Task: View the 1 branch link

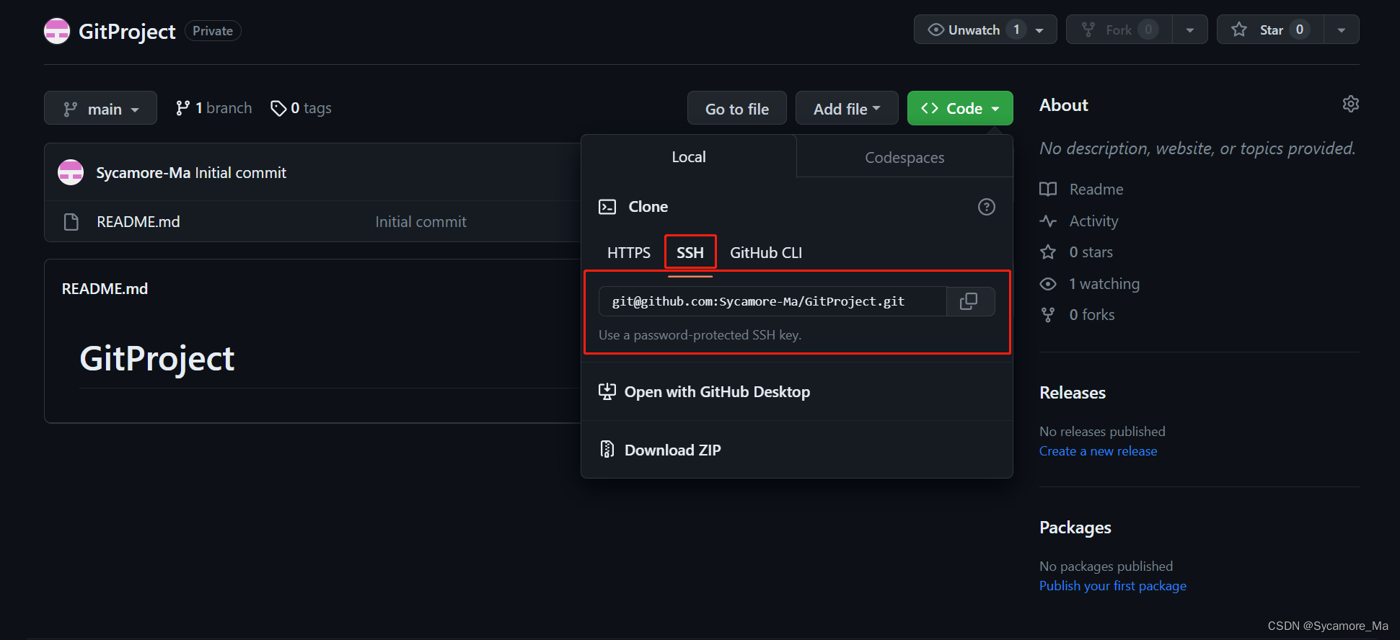Action: (x=214, y=108)
